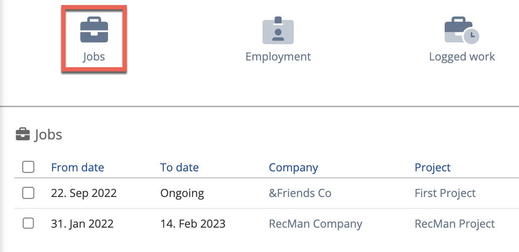Viewport: 519px width, 252px height.
Task: Switch to the Employment tab label
Action: tap(278, 57)
